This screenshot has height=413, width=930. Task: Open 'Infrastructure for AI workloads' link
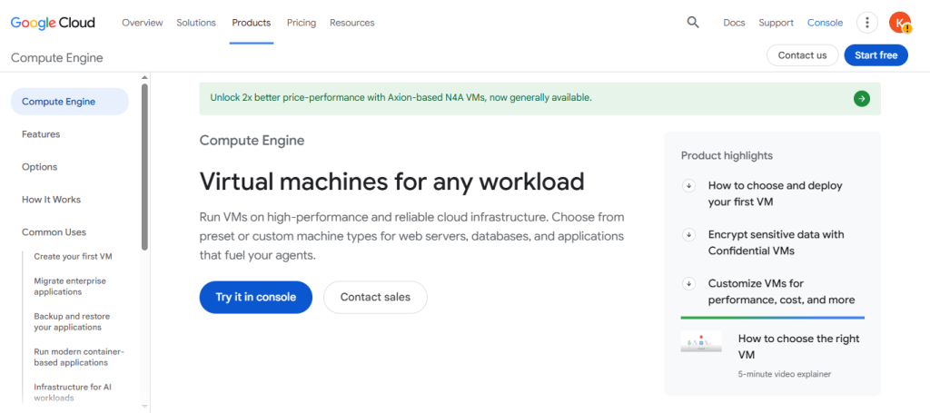click(x=73, y=392)
